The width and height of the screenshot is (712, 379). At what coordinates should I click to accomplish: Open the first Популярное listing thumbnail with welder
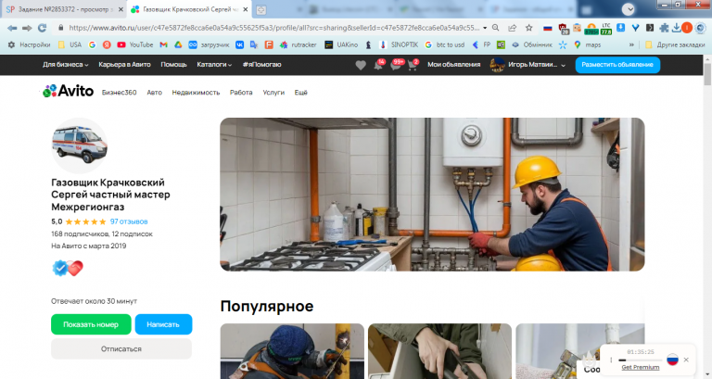click(x=292, y=351)
